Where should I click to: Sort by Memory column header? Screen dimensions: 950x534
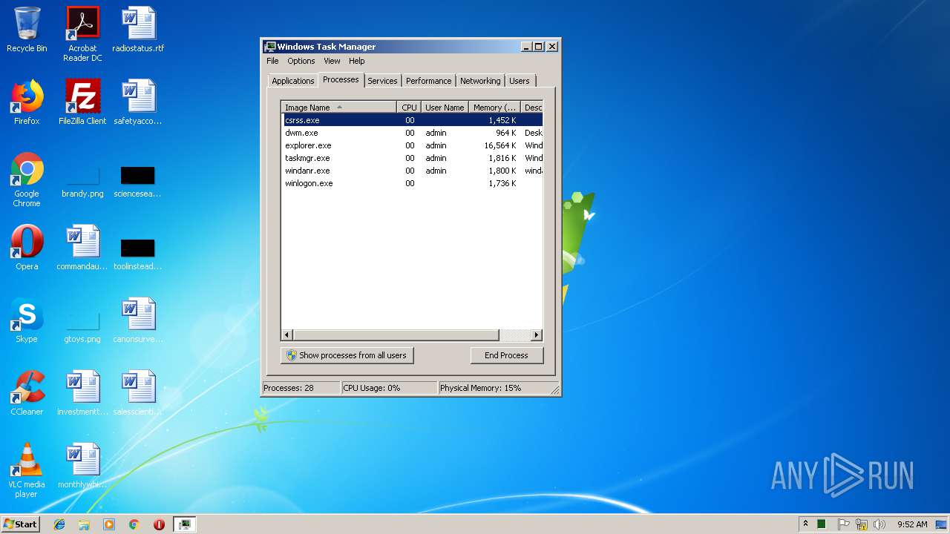tap(494, 108)
